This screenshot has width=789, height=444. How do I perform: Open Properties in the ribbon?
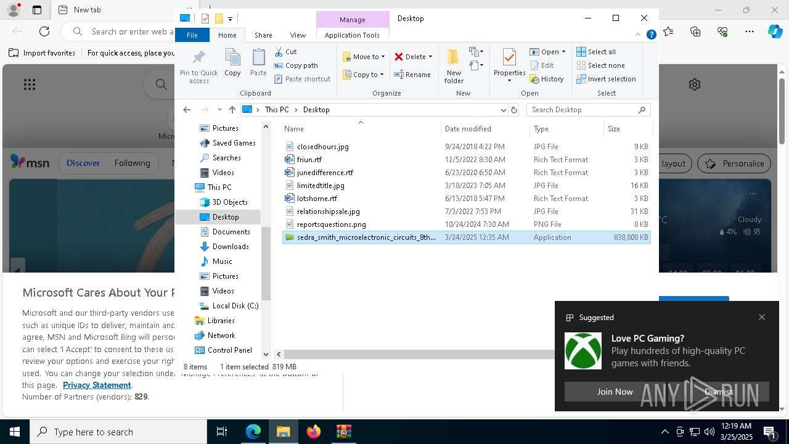click(x=509, y=66)
